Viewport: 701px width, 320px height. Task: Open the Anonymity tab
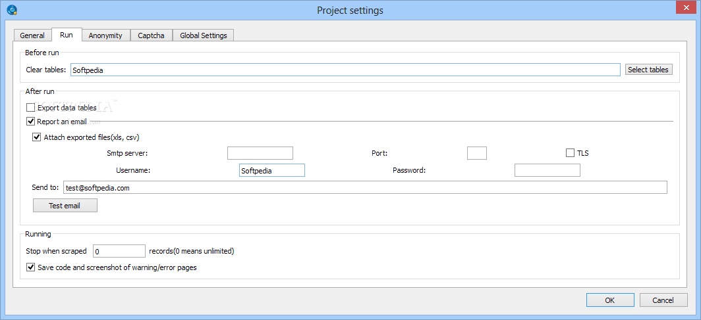point(105,35)
